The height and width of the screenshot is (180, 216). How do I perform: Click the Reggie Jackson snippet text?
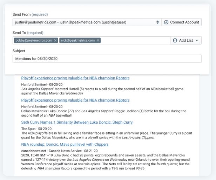pyautogui.click(x=103, y=113)
